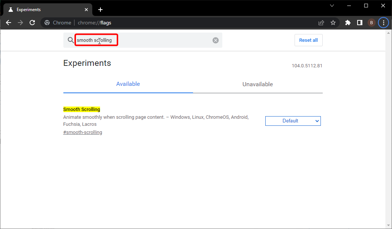Viewport: 392px width, 229px height.
Task: Open the Extensions puzzle menu
Action: click(x=348, y=23)
